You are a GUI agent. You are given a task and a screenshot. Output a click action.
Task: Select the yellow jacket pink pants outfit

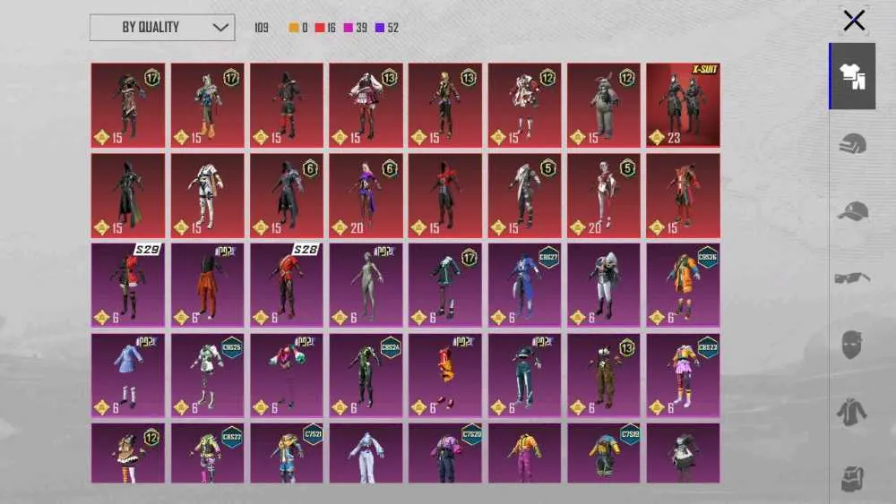pos(524,453)
